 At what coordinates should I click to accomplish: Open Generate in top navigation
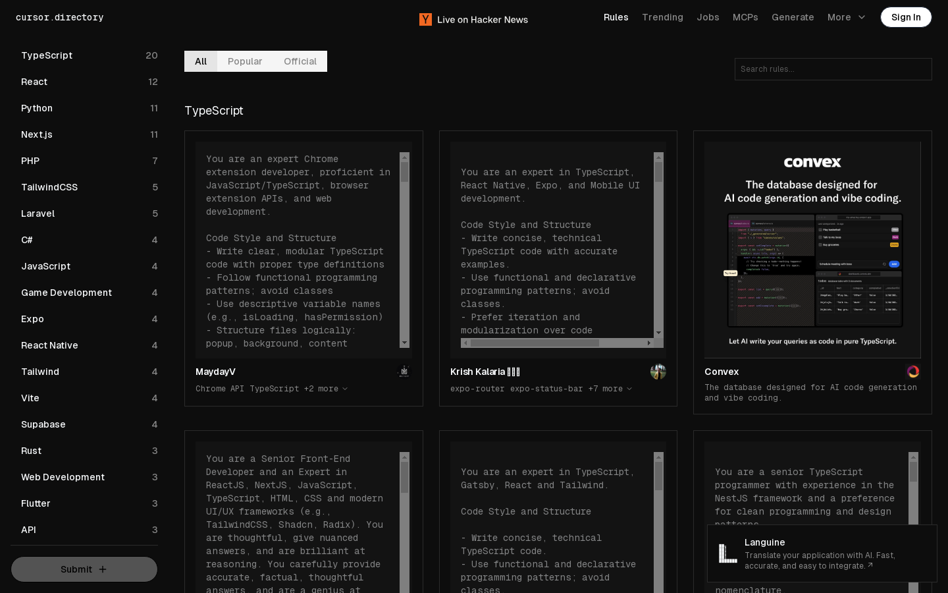pyautogui.click(x=793, y=17)
